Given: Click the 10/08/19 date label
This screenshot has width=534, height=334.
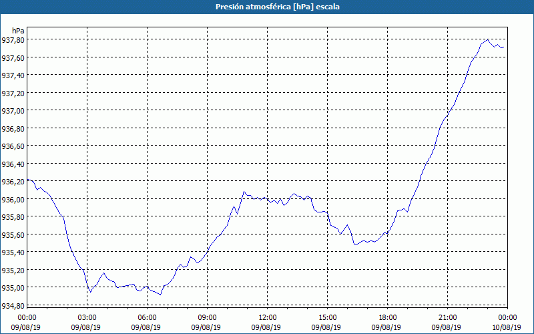Looking at the screenshot, I should [x=507, y=327].
